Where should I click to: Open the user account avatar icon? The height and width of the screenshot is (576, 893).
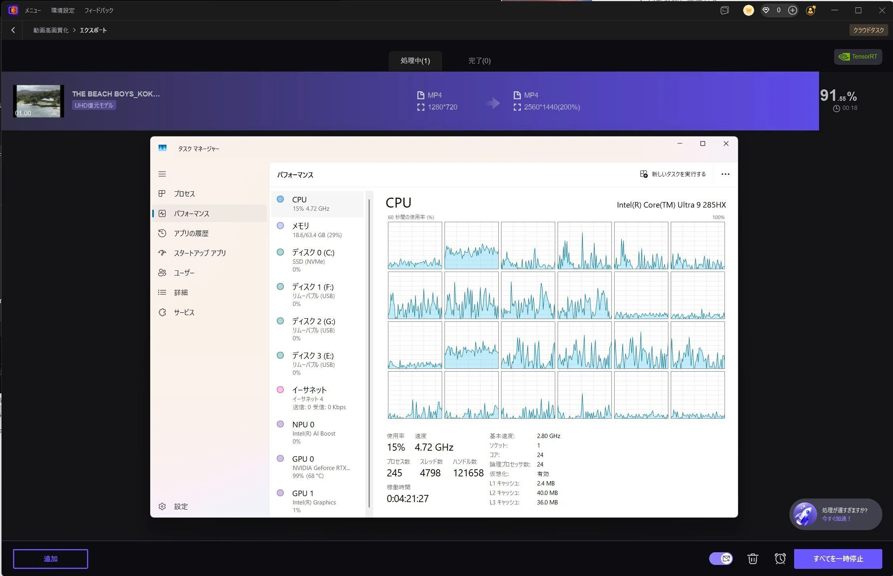pos(810,11)
